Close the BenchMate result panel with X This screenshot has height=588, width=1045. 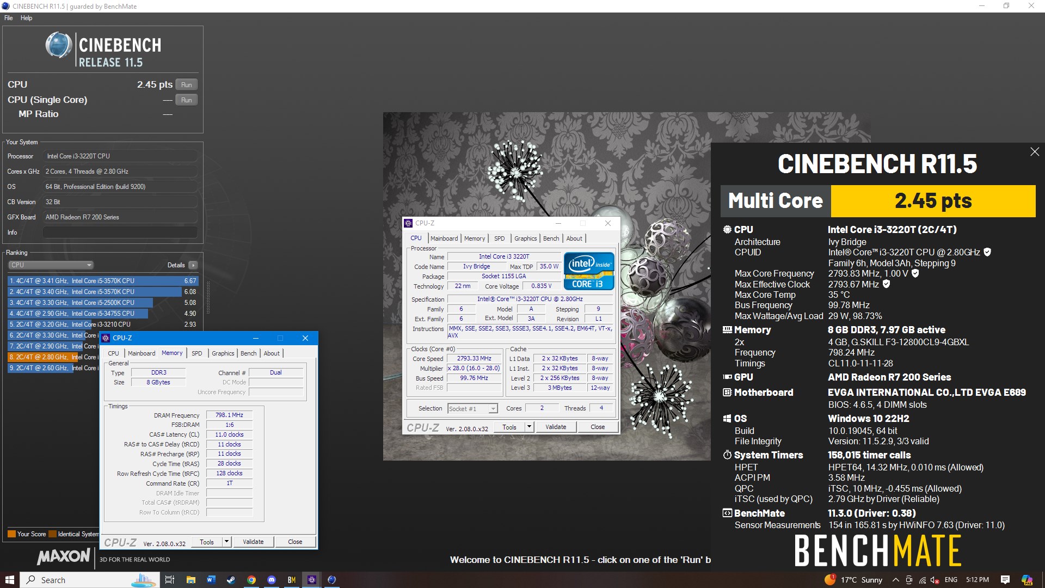point(1035,152)
